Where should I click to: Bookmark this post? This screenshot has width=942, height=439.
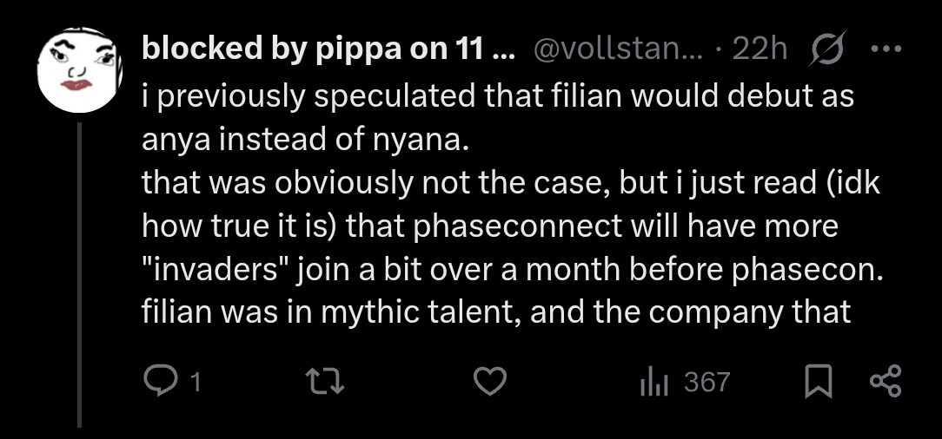(x=819, y=382)
